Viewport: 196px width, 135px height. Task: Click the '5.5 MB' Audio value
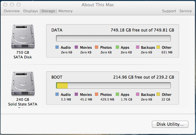point(66,100)
